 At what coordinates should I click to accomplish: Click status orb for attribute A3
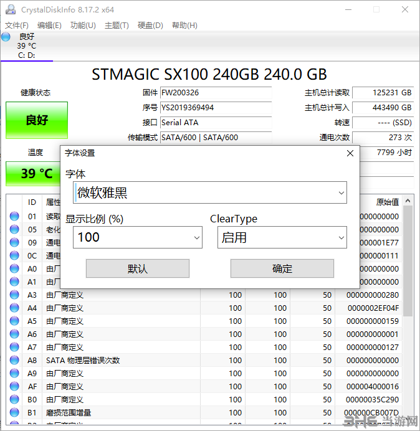(14, 295)
